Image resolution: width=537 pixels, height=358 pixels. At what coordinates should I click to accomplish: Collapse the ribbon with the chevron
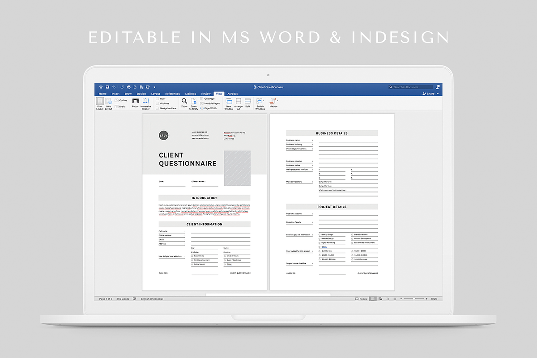pyautogui.click(x=439, y=94)
